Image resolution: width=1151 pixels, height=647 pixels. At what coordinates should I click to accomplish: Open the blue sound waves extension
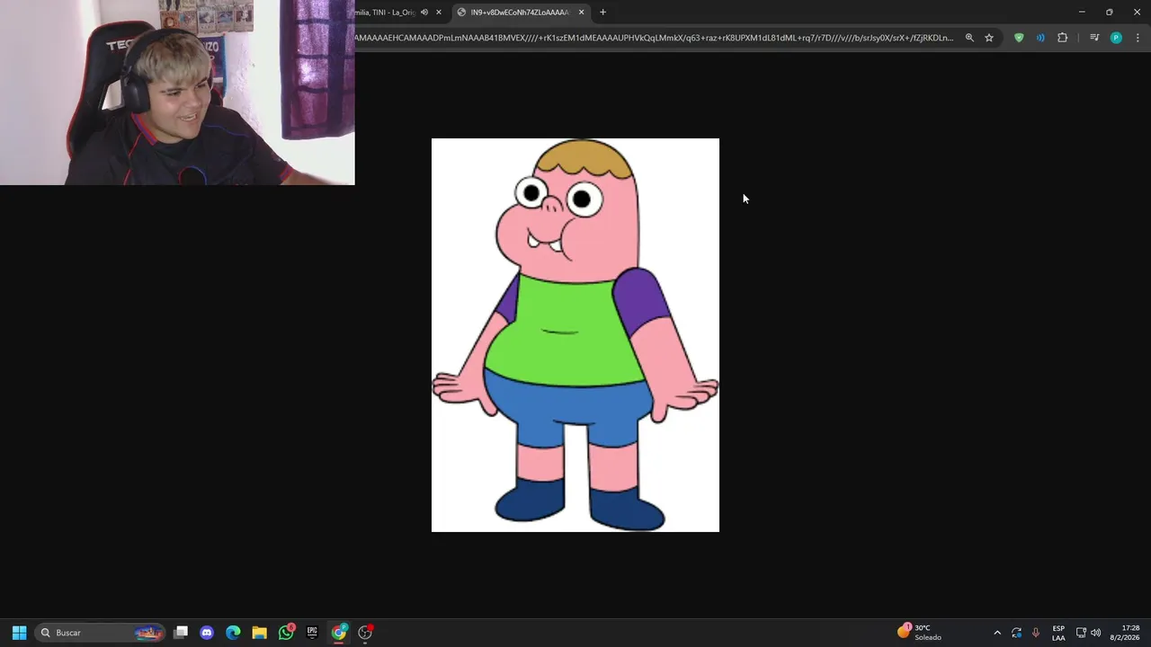[x=1040, y=38]
